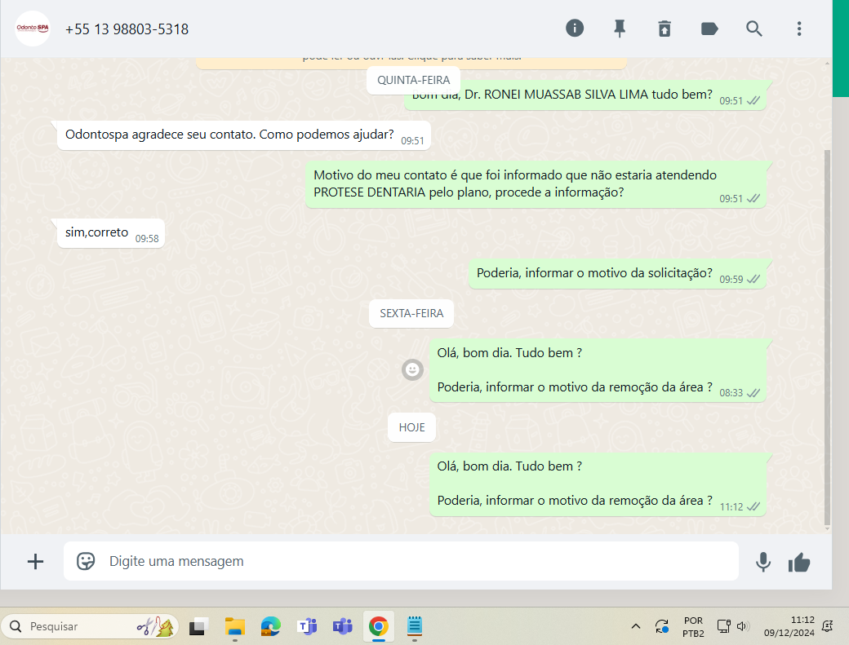Open Google Chrome from the taskbar
849x645 pixels.
click(378, 626)
